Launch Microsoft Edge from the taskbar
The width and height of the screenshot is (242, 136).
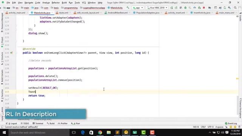coord(83,133)
